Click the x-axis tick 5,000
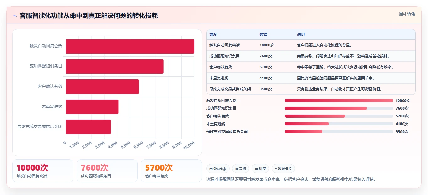This screenshot has width=428, height=195. (125, 144)
